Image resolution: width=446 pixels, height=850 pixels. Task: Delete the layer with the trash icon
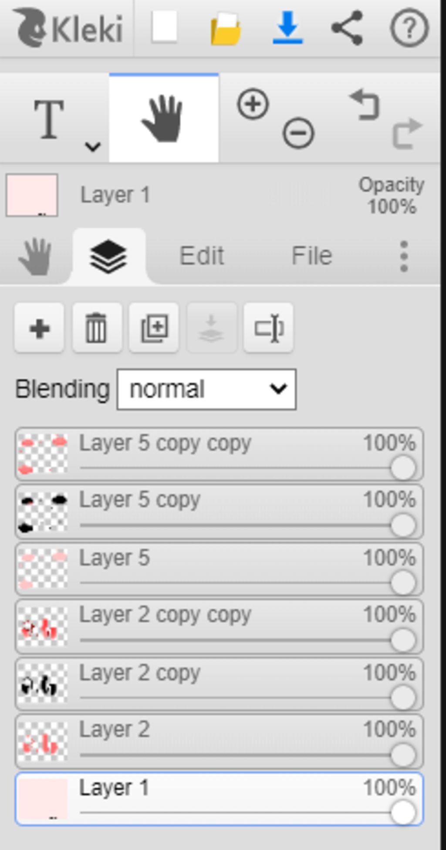(x=97, y=328)
